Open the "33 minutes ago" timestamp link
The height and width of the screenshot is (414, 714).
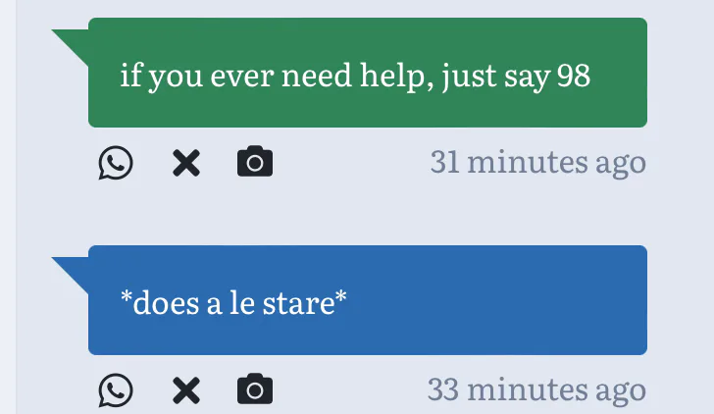(x=537, y=389)
